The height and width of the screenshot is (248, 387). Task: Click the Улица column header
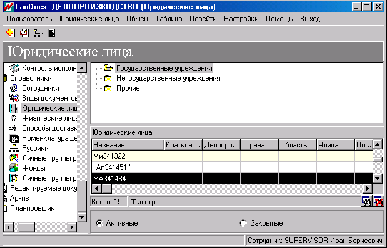[336, 145]
